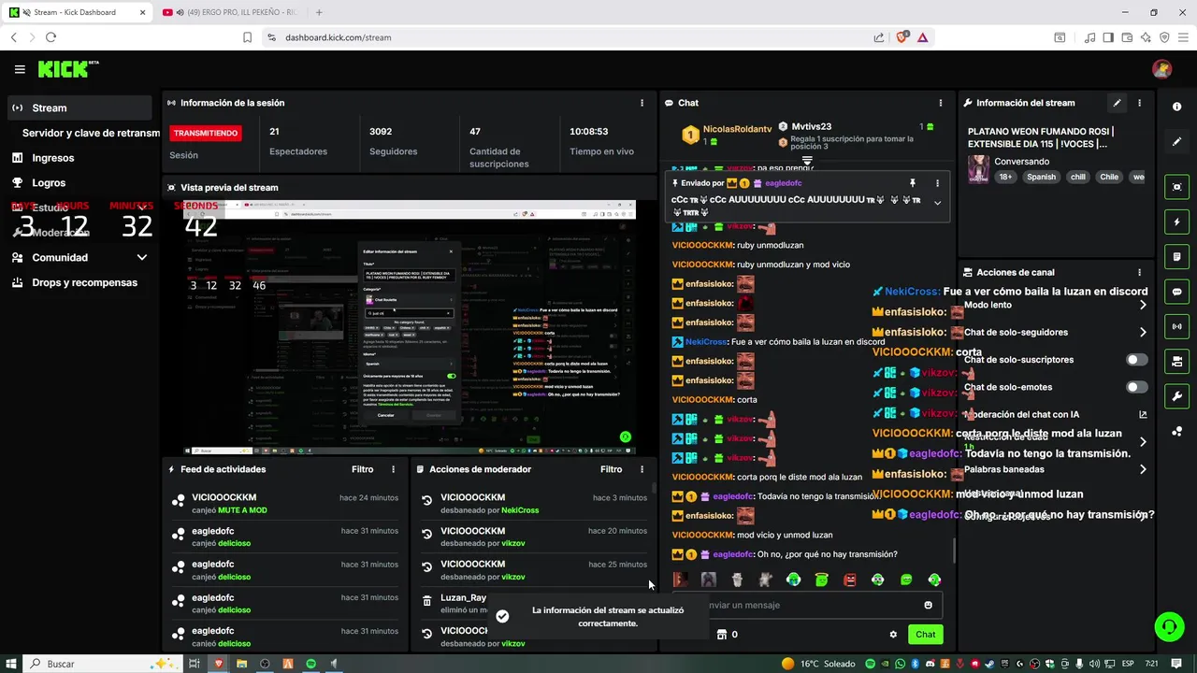Click the Buscar taskbar search box
This screenshot has width=1197, height=673.
pos(103,664)
